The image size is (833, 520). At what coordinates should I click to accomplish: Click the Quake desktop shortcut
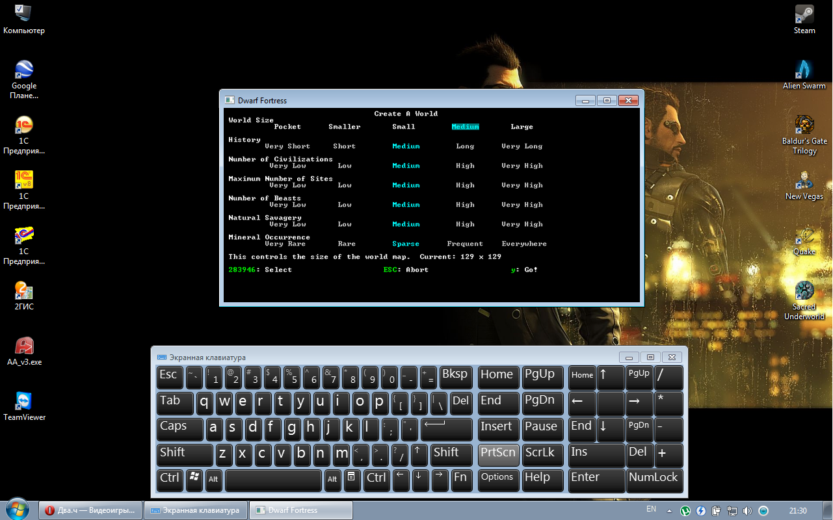point(804,240)
